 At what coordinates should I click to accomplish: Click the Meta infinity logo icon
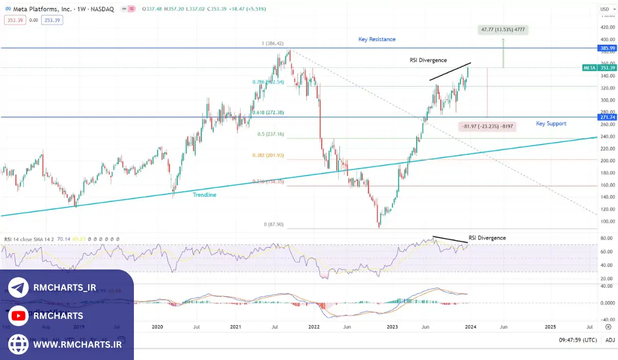tap(8, 9)
